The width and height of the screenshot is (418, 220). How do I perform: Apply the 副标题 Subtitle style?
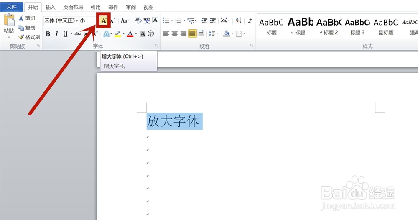[x=386, y=27]
